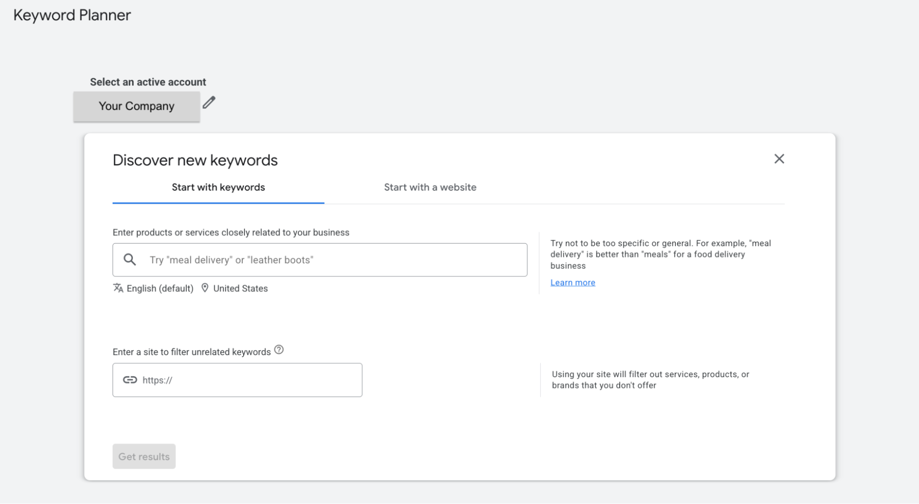Click the site filter label text
Screen dimensions: 919x504
tap(192, 352)
